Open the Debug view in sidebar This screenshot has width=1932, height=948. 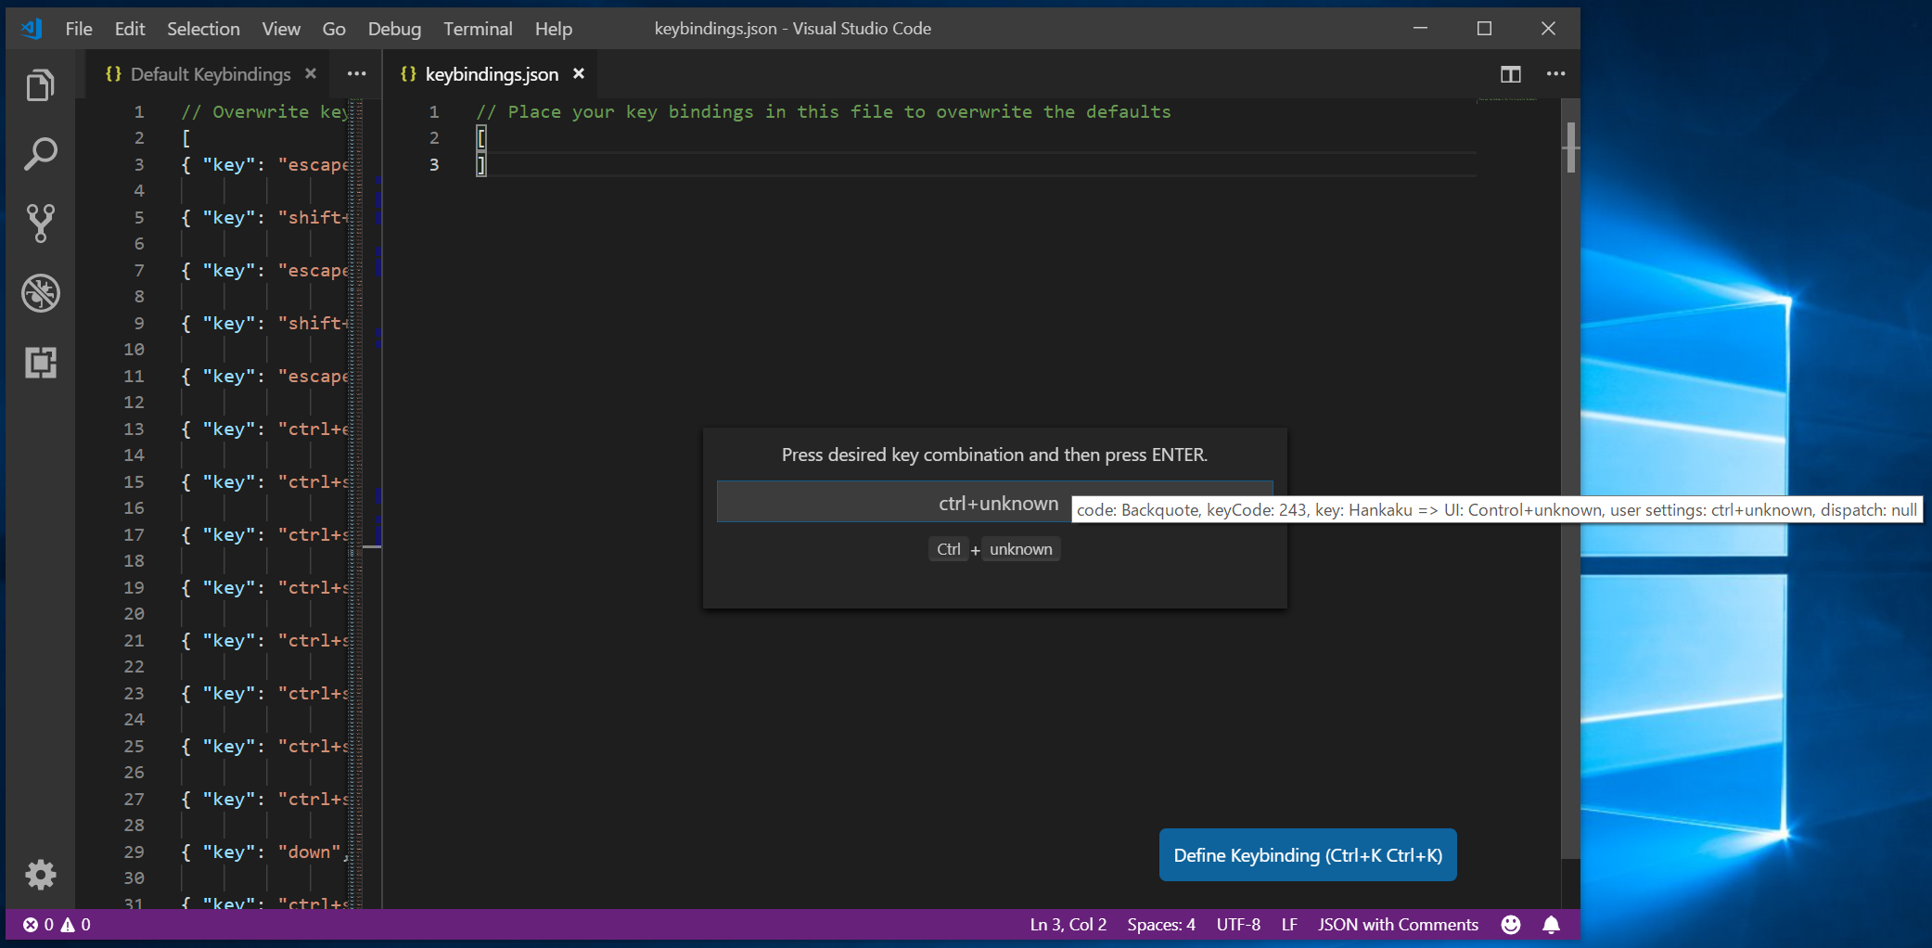coord(41,293)
